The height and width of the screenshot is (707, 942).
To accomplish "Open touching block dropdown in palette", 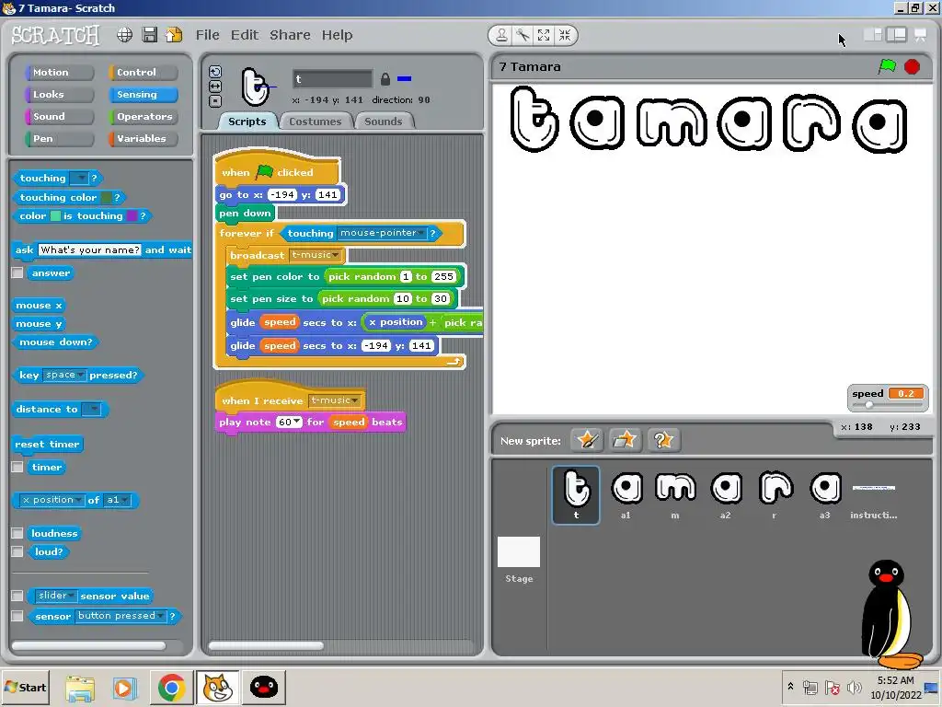I will point(79,178).
